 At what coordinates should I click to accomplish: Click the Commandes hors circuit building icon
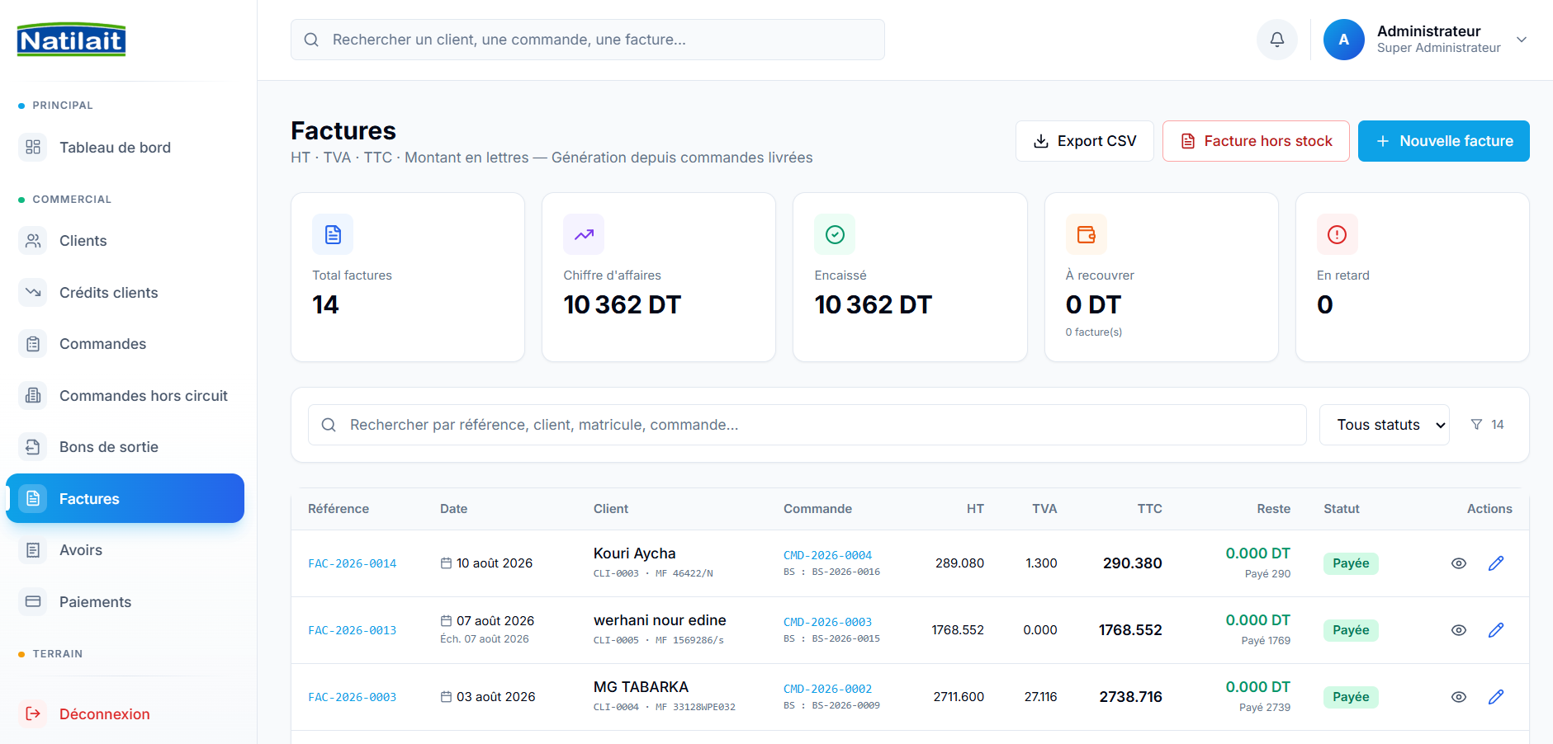click(33, 395)
